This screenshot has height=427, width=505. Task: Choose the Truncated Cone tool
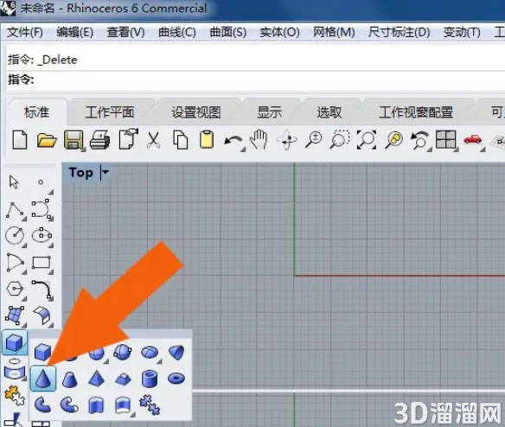pyautogui.click(x=69, y=379)
